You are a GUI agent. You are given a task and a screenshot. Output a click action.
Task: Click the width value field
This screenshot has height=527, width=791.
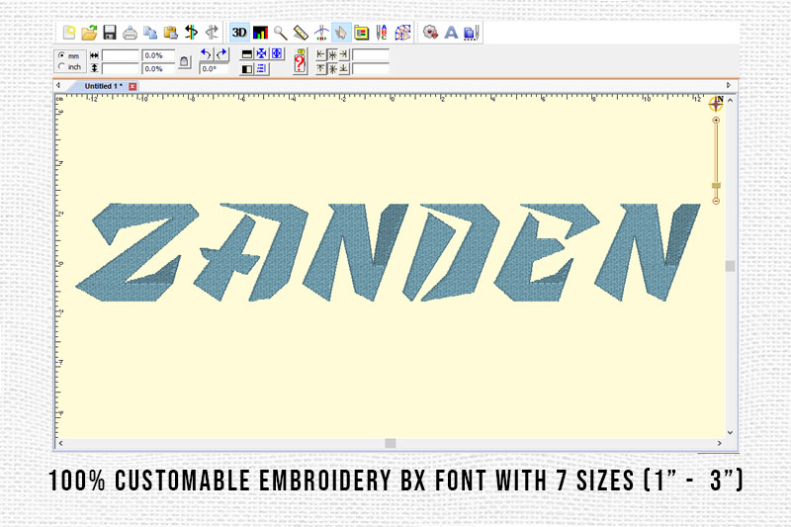tap(121, 55)
